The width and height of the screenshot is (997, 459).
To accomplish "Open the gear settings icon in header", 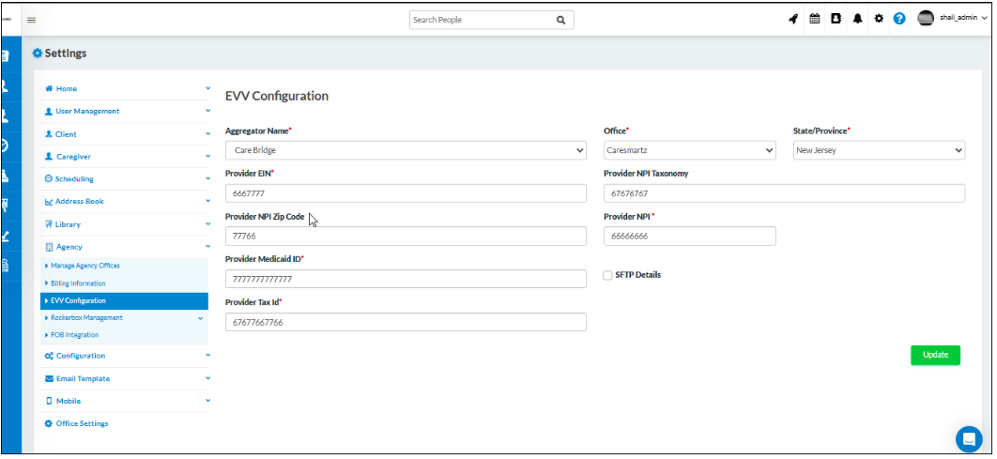I will coord(879,19).
